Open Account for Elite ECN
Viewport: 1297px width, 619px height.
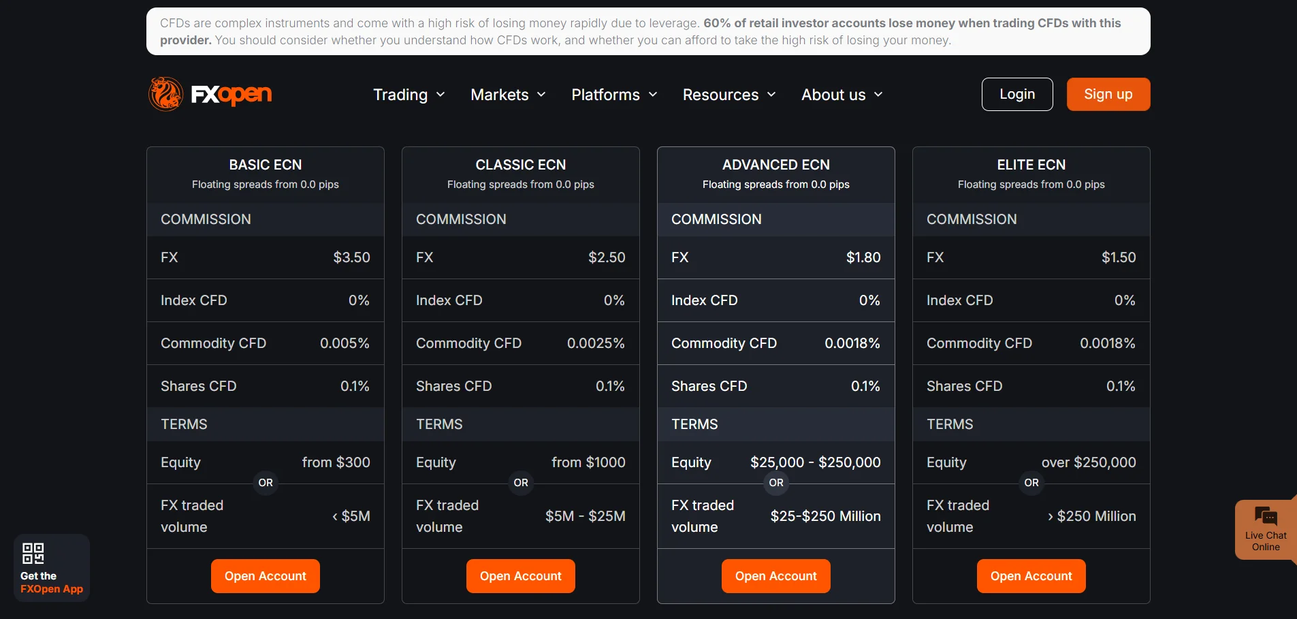point(1031,576)
